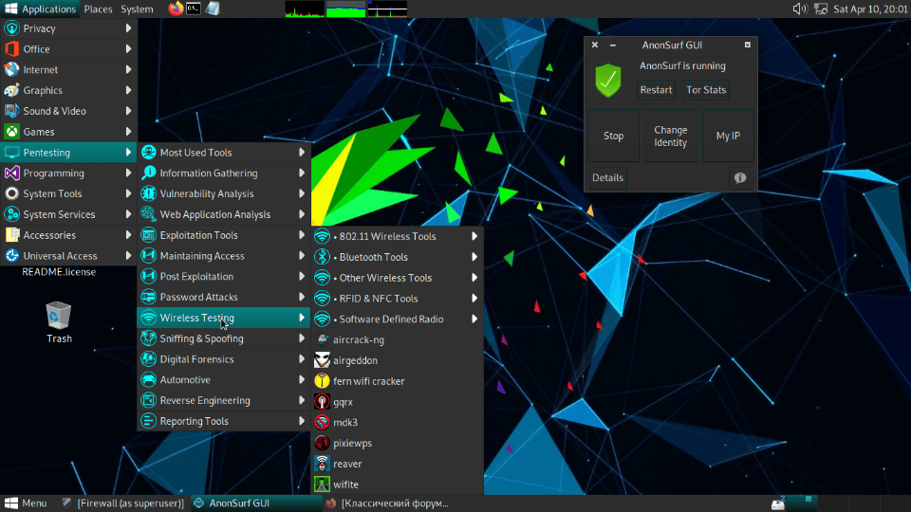Expand System Services submenu

(68, 214)
